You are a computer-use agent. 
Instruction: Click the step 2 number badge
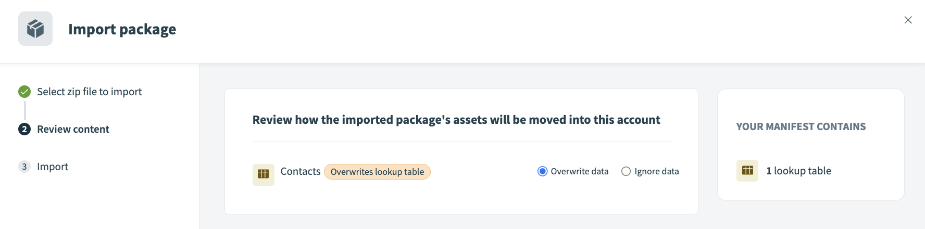(x=24, y=129)
